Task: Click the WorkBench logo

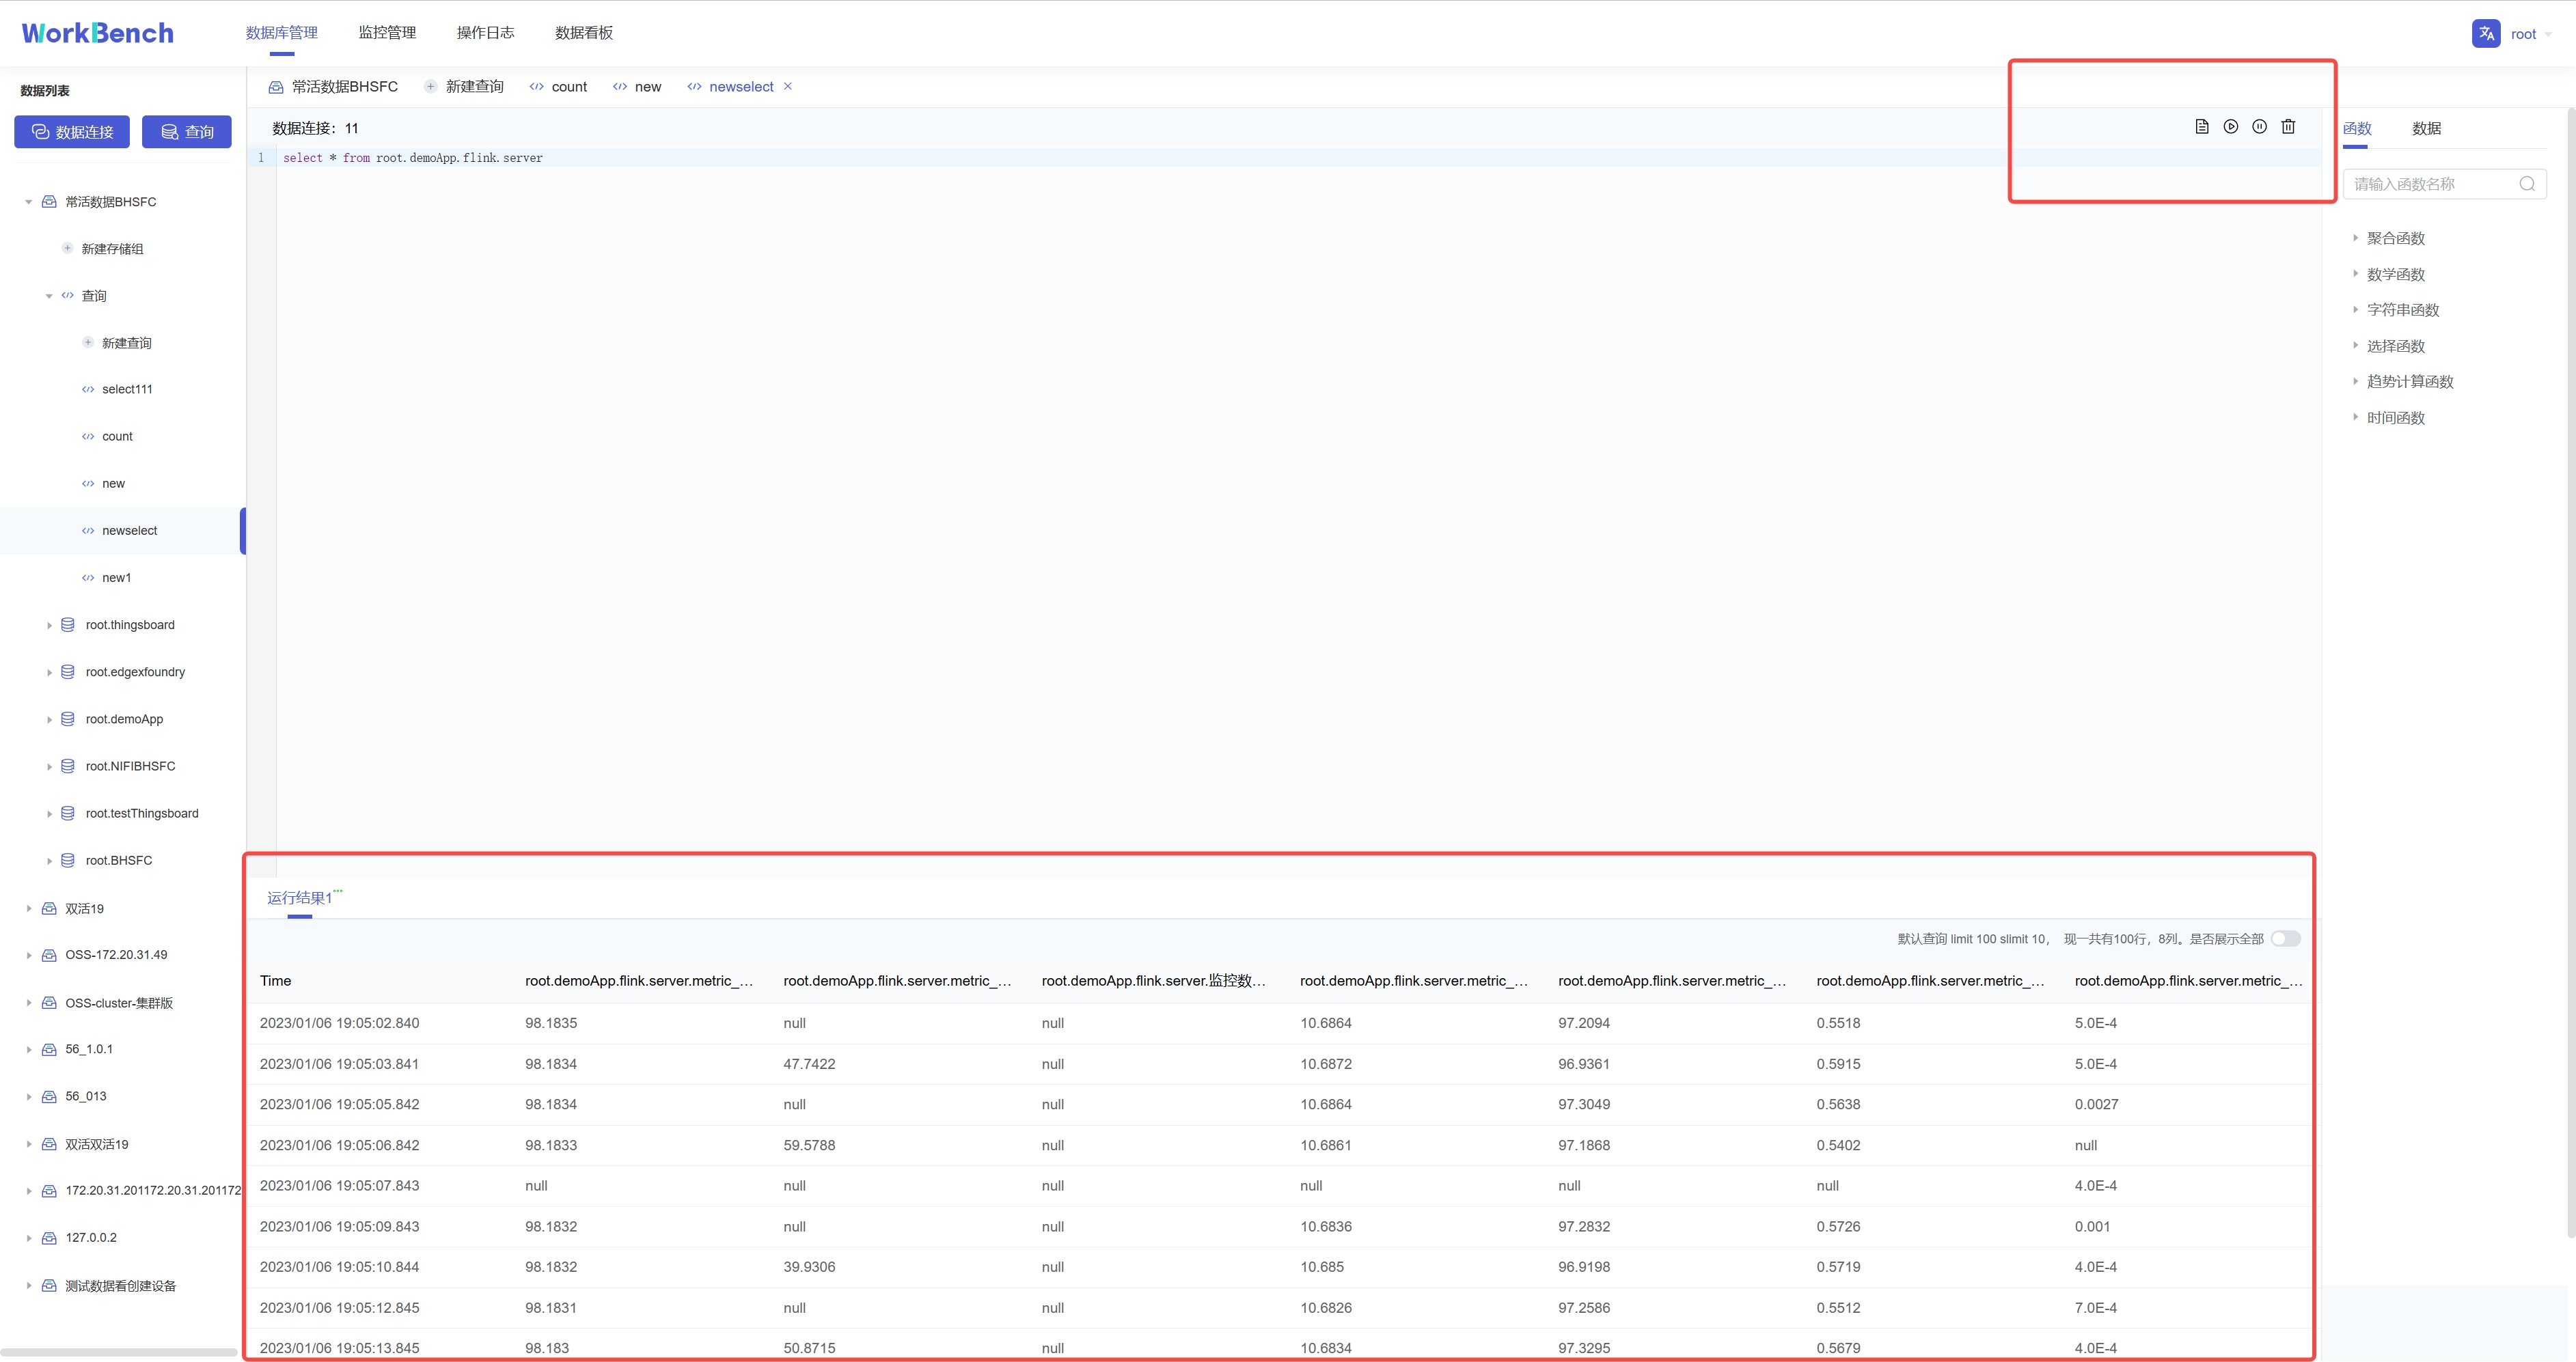Action: point(97,32)
